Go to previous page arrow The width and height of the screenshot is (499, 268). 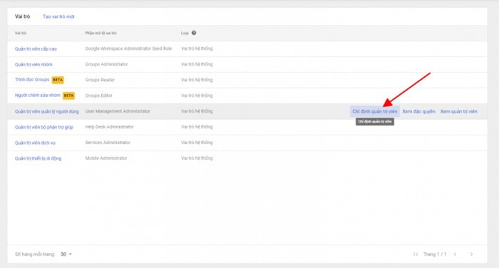455,254
